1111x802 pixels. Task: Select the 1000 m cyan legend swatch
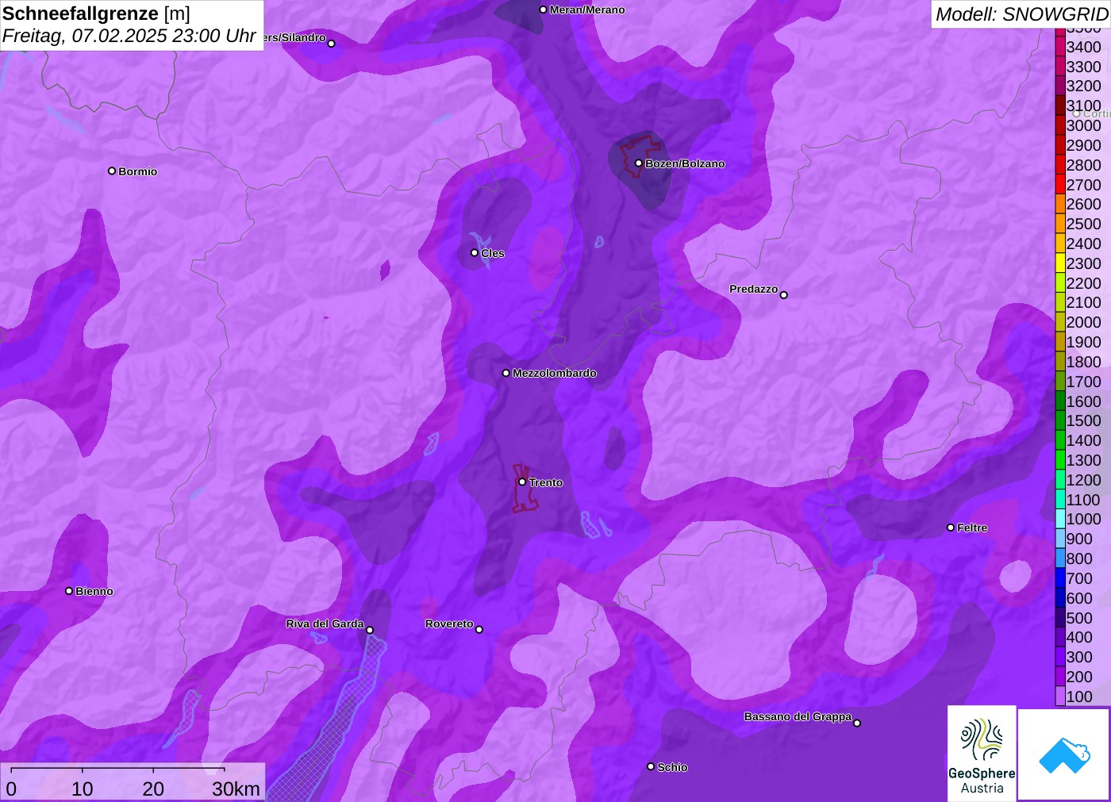pyautogui.click(x=1060, y=519)
